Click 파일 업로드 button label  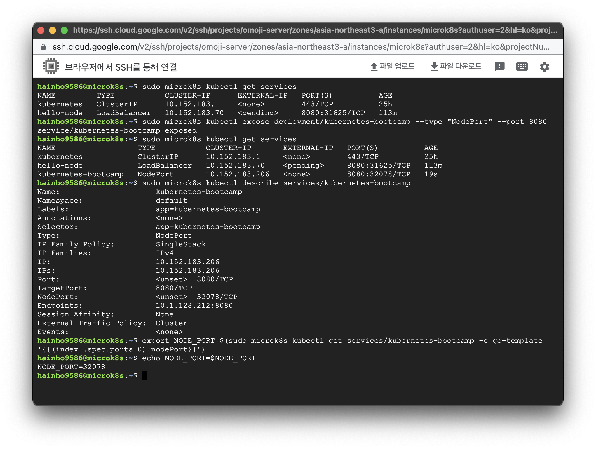click(x=397, y=66)
